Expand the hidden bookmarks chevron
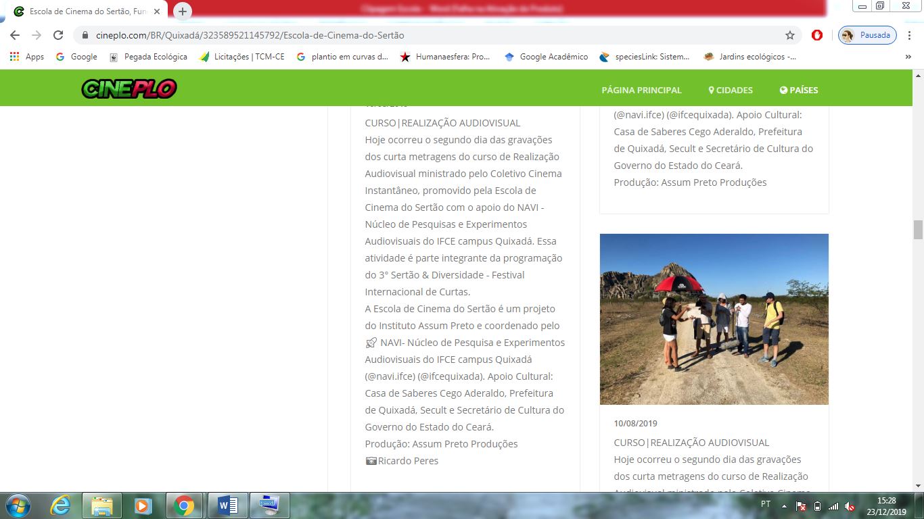924x519 pixels. coord(908,57)
